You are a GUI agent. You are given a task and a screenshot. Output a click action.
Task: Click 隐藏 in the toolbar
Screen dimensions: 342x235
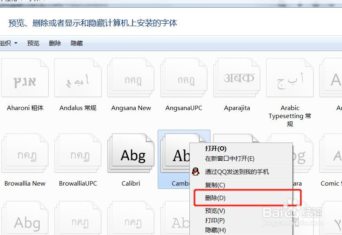point(77,43)
